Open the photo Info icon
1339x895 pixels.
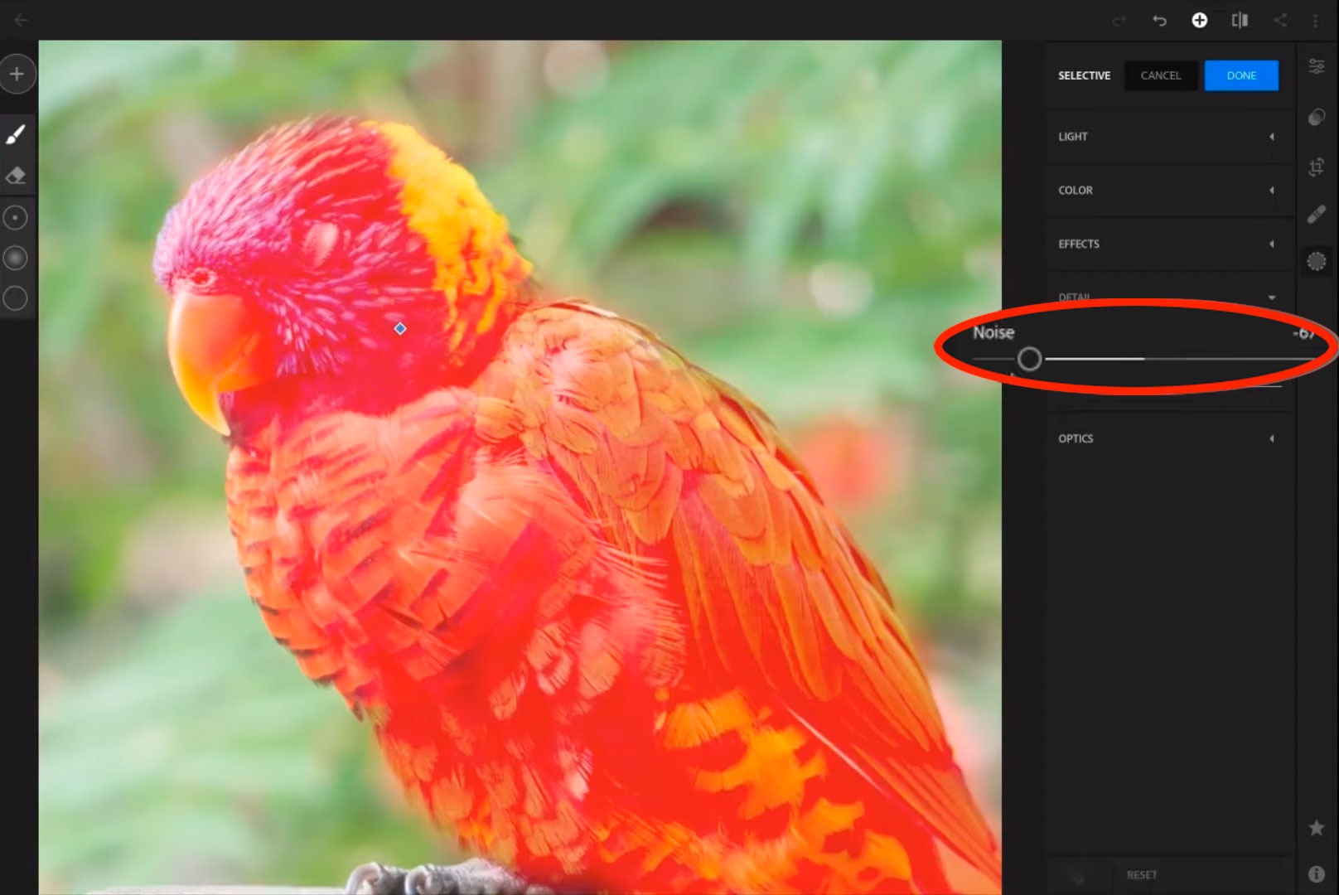pyautogui.click(x=1316, y=873)
